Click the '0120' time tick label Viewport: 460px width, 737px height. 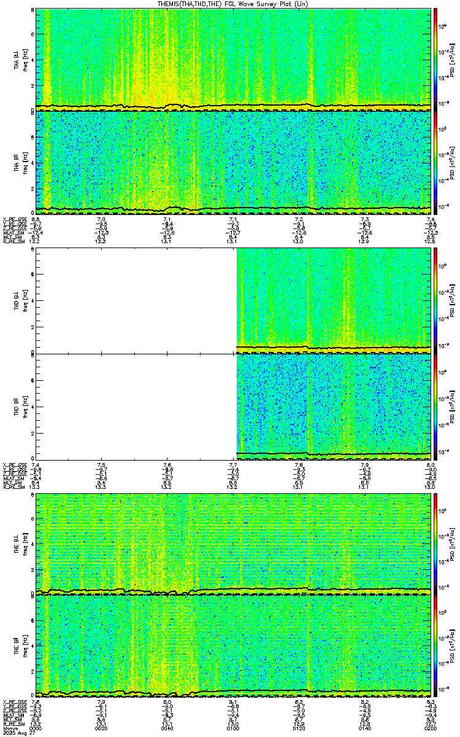(299, 729)
